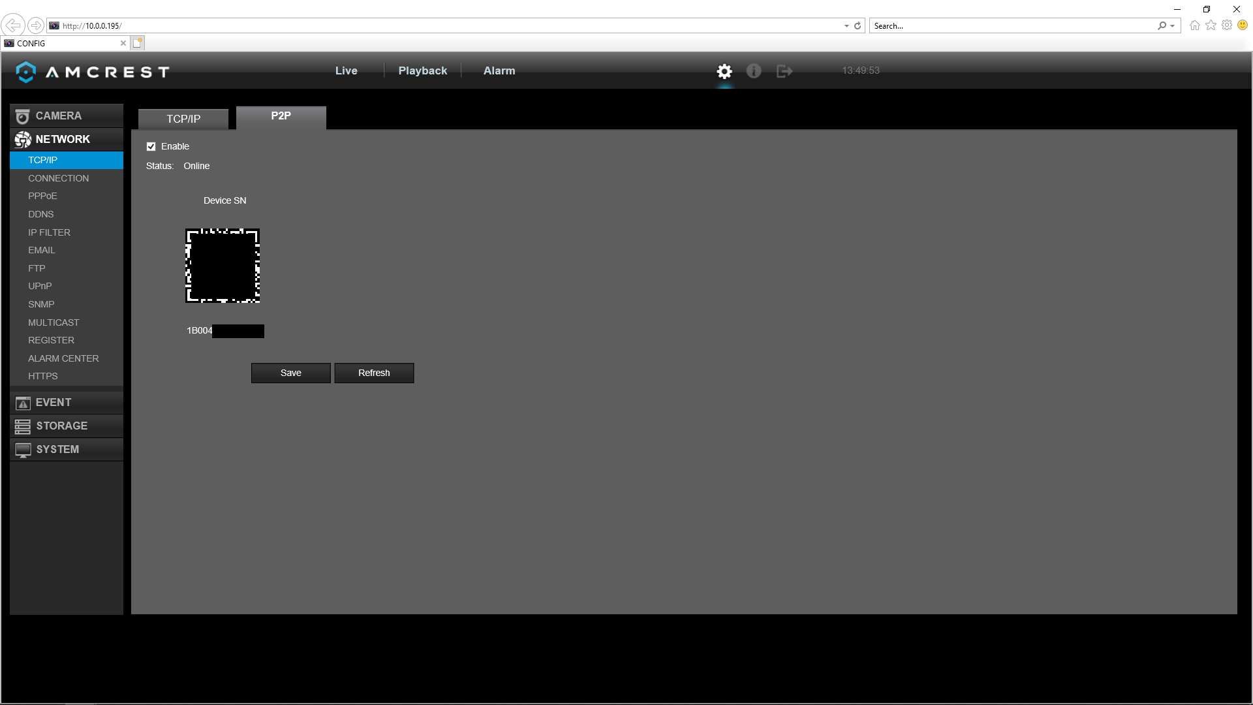Toggle the P2P Enable checkbox

[151, 146]
